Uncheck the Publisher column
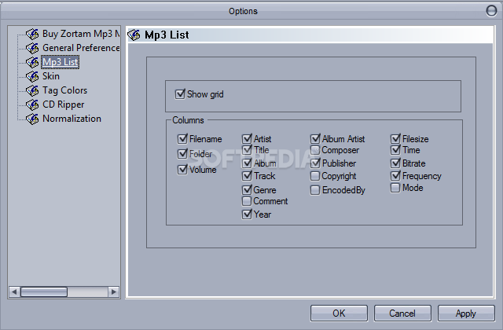Screen dimensions: 503x330 315,163
